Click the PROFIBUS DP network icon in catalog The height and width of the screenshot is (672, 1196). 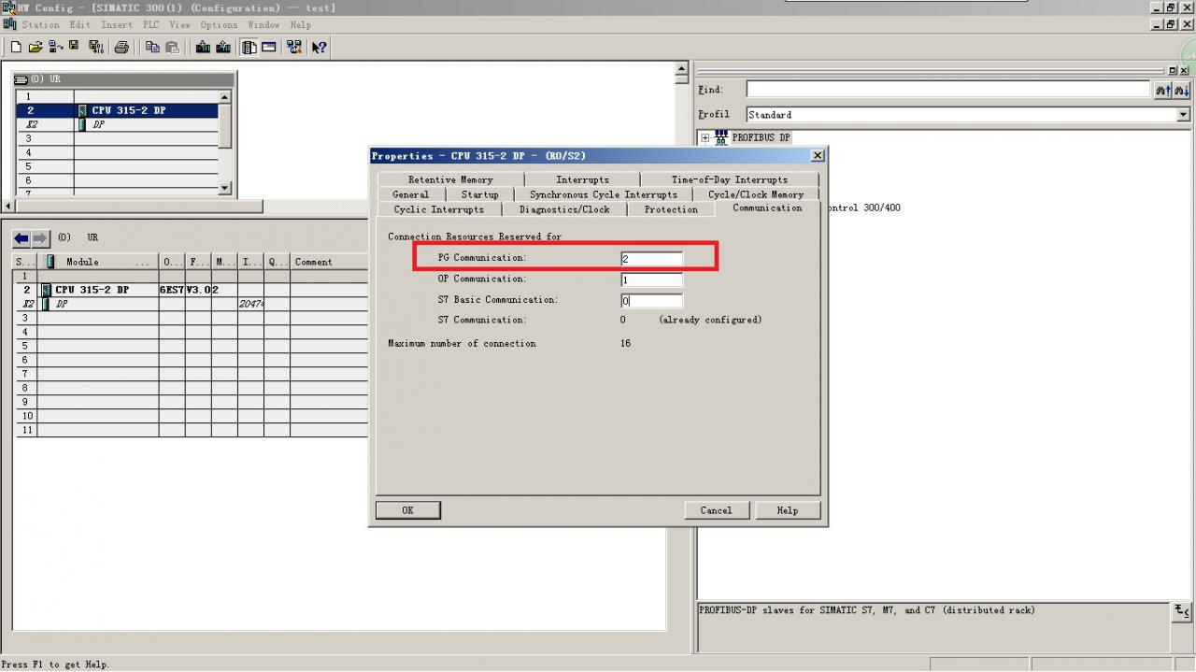(721, 137)
